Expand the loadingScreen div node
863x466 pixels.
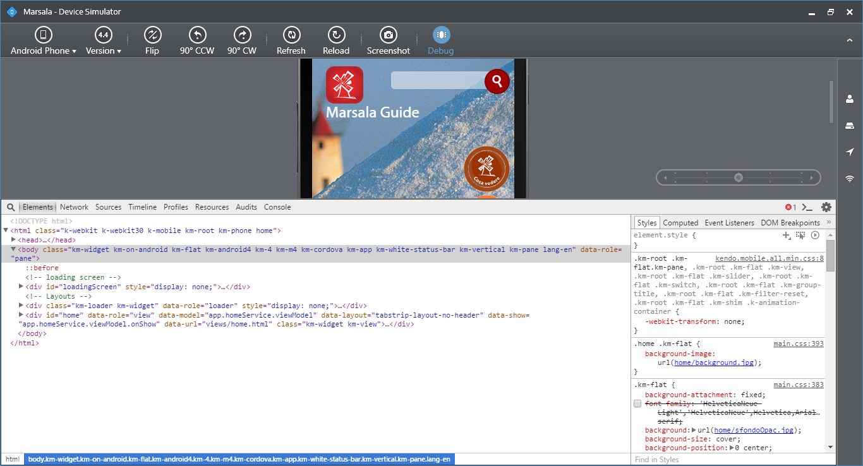pyautogui.click(x=21, y=287)
